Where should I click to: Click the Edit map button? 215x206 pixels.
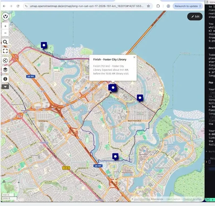(x=195, y=16)
